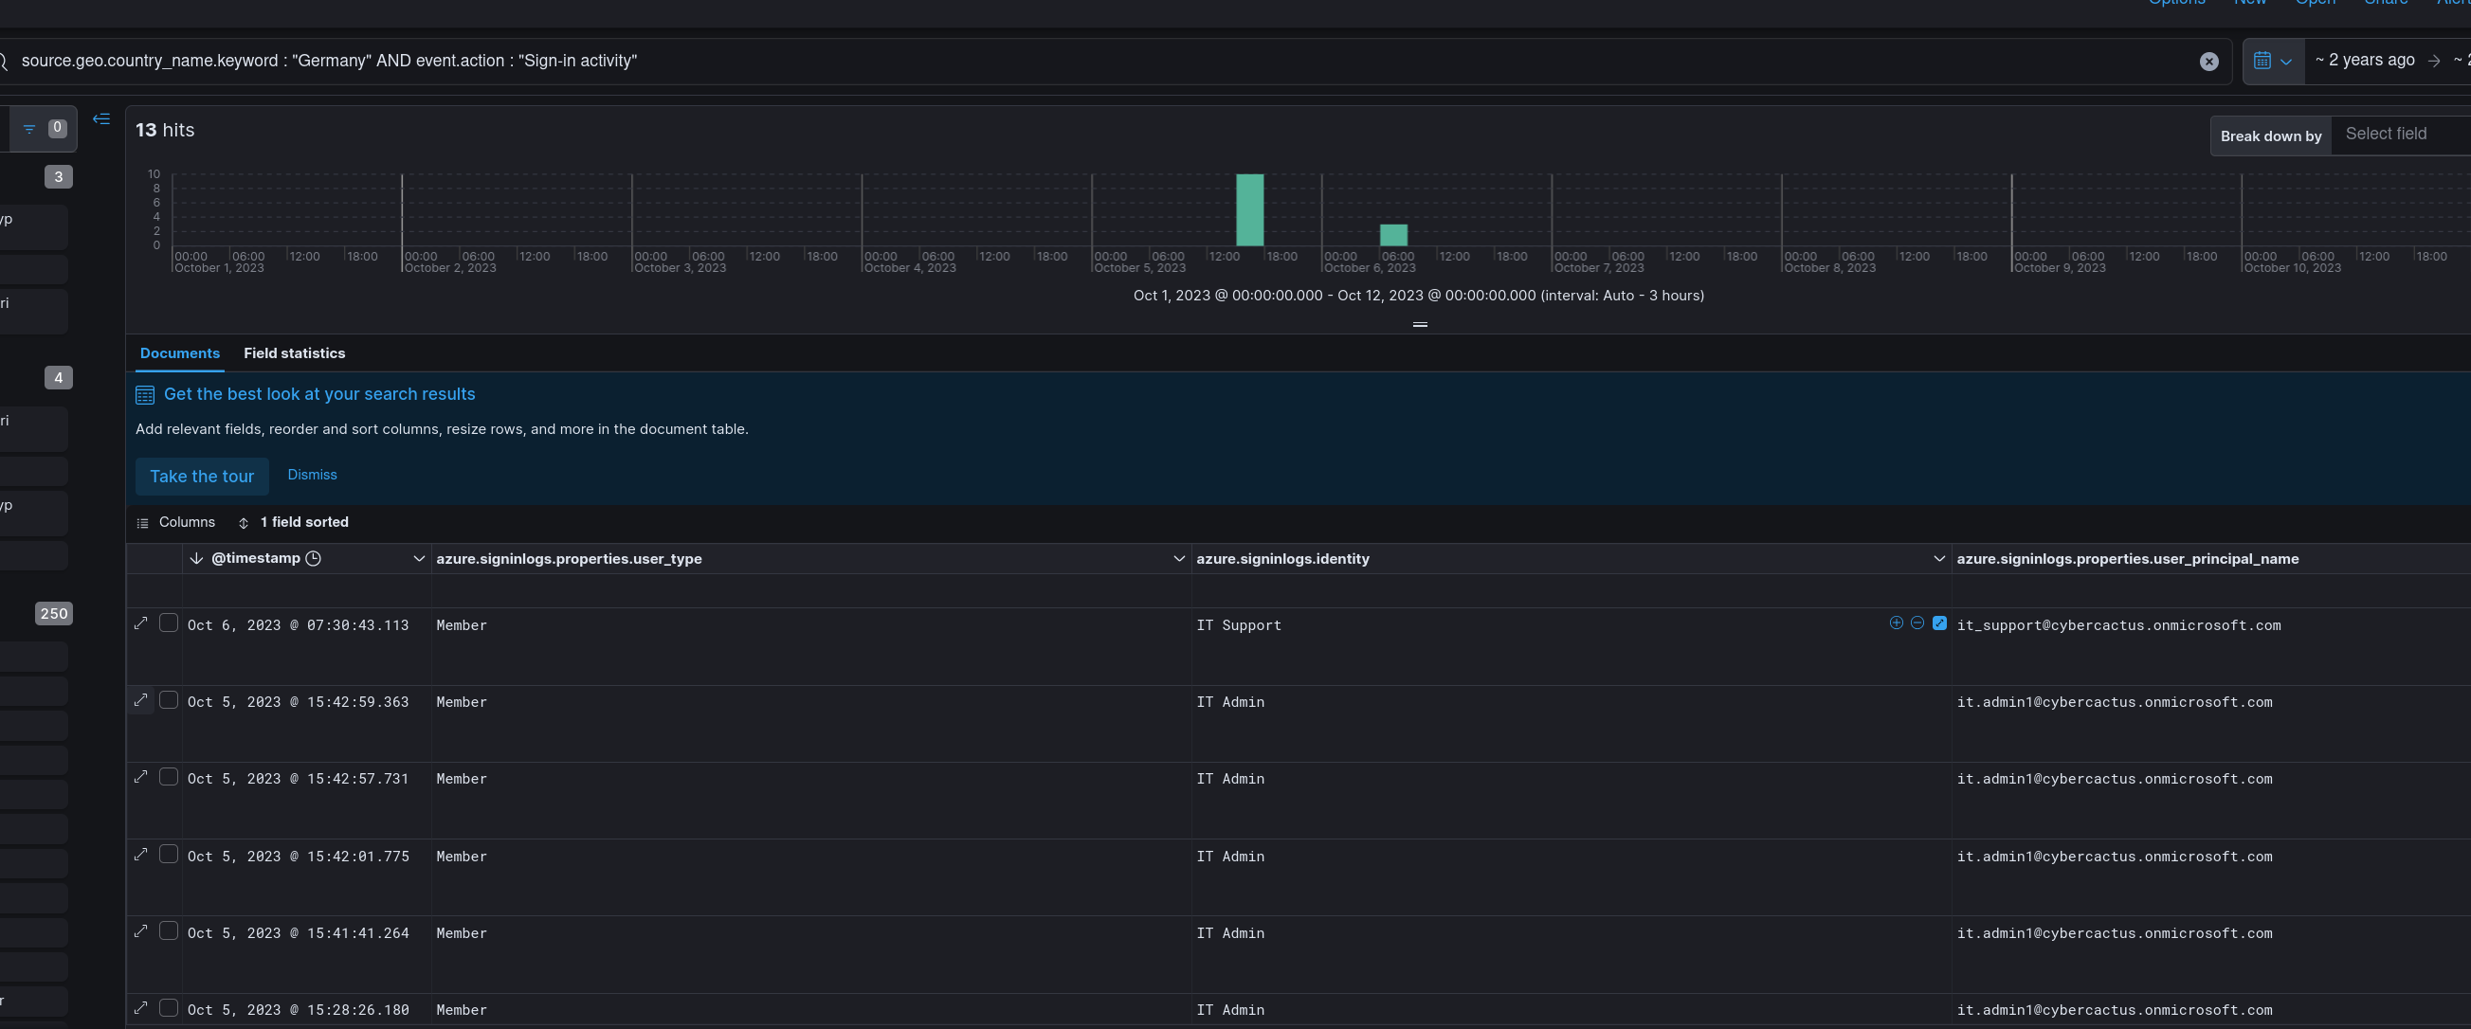Switch to the Field statistics tab

tap(294, 353)
